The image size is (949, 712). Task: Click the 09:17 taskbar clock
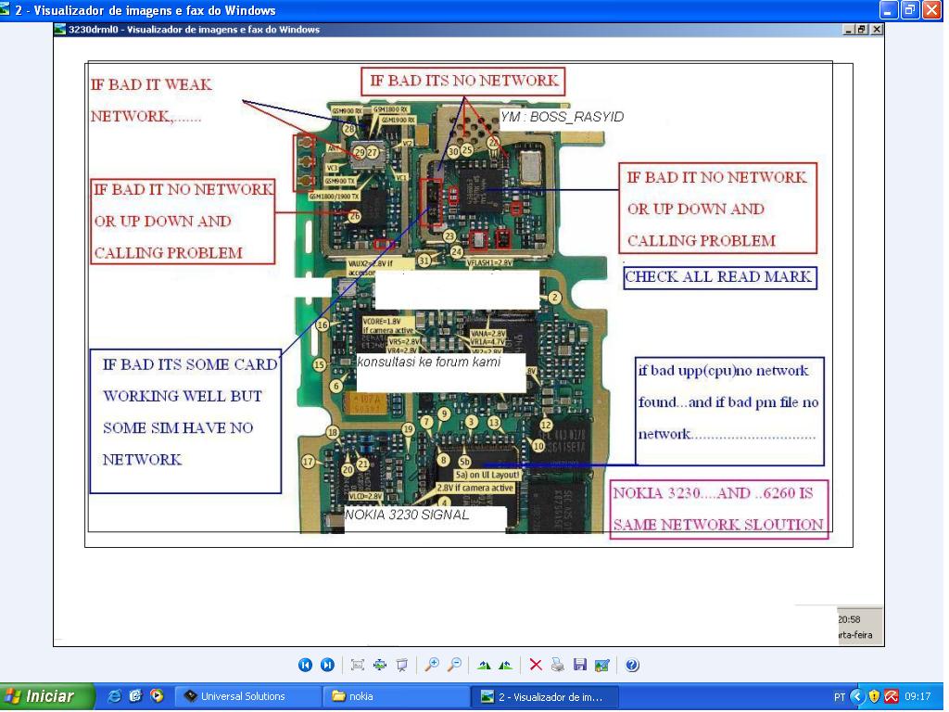click(x=917, y=697)
